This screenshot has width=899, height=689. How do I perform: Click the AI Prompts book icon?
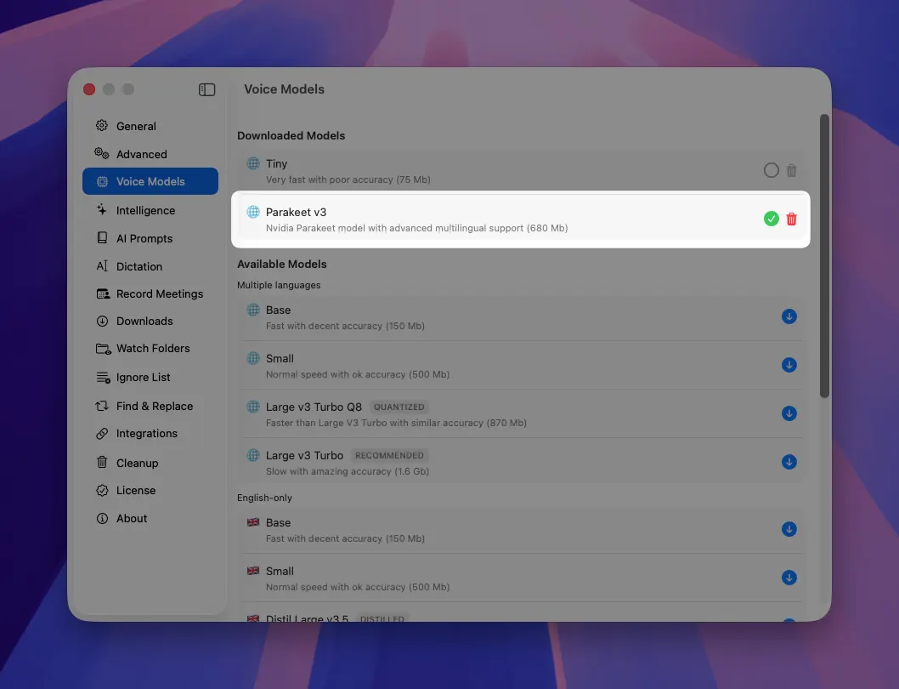coord(102,237)
